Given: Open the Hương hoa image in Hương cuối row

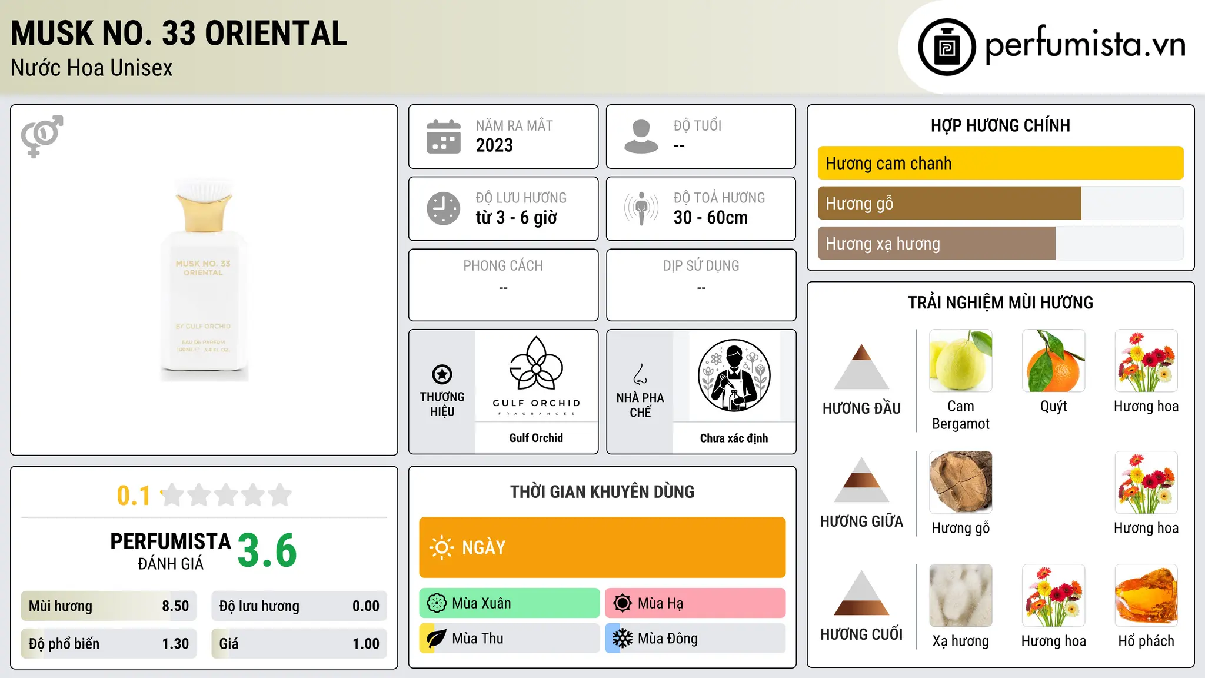Looking at the screenshot, I should 1054,596.
